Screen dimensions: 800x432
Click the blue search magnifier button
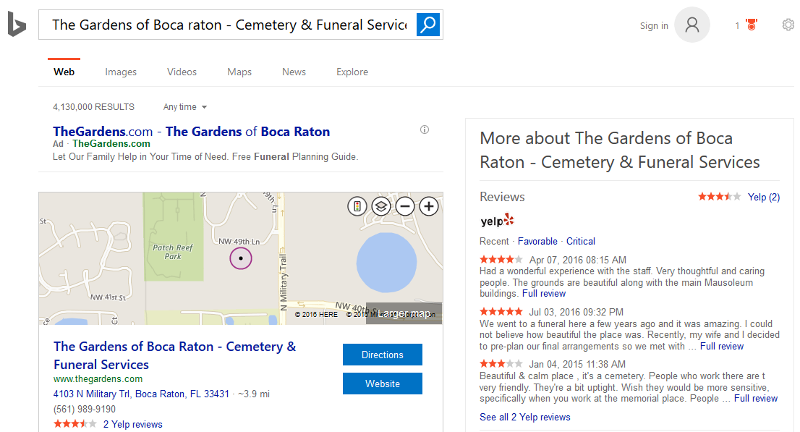[428, 25]
